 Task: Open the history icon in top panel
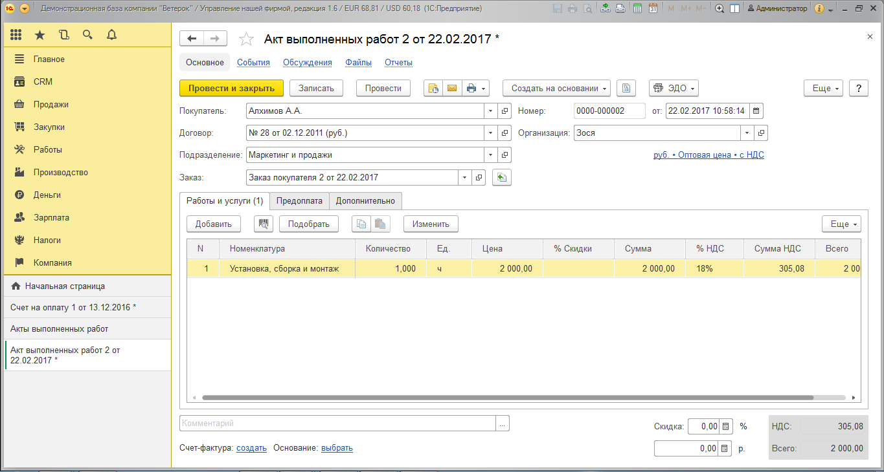tap(63, 35)
